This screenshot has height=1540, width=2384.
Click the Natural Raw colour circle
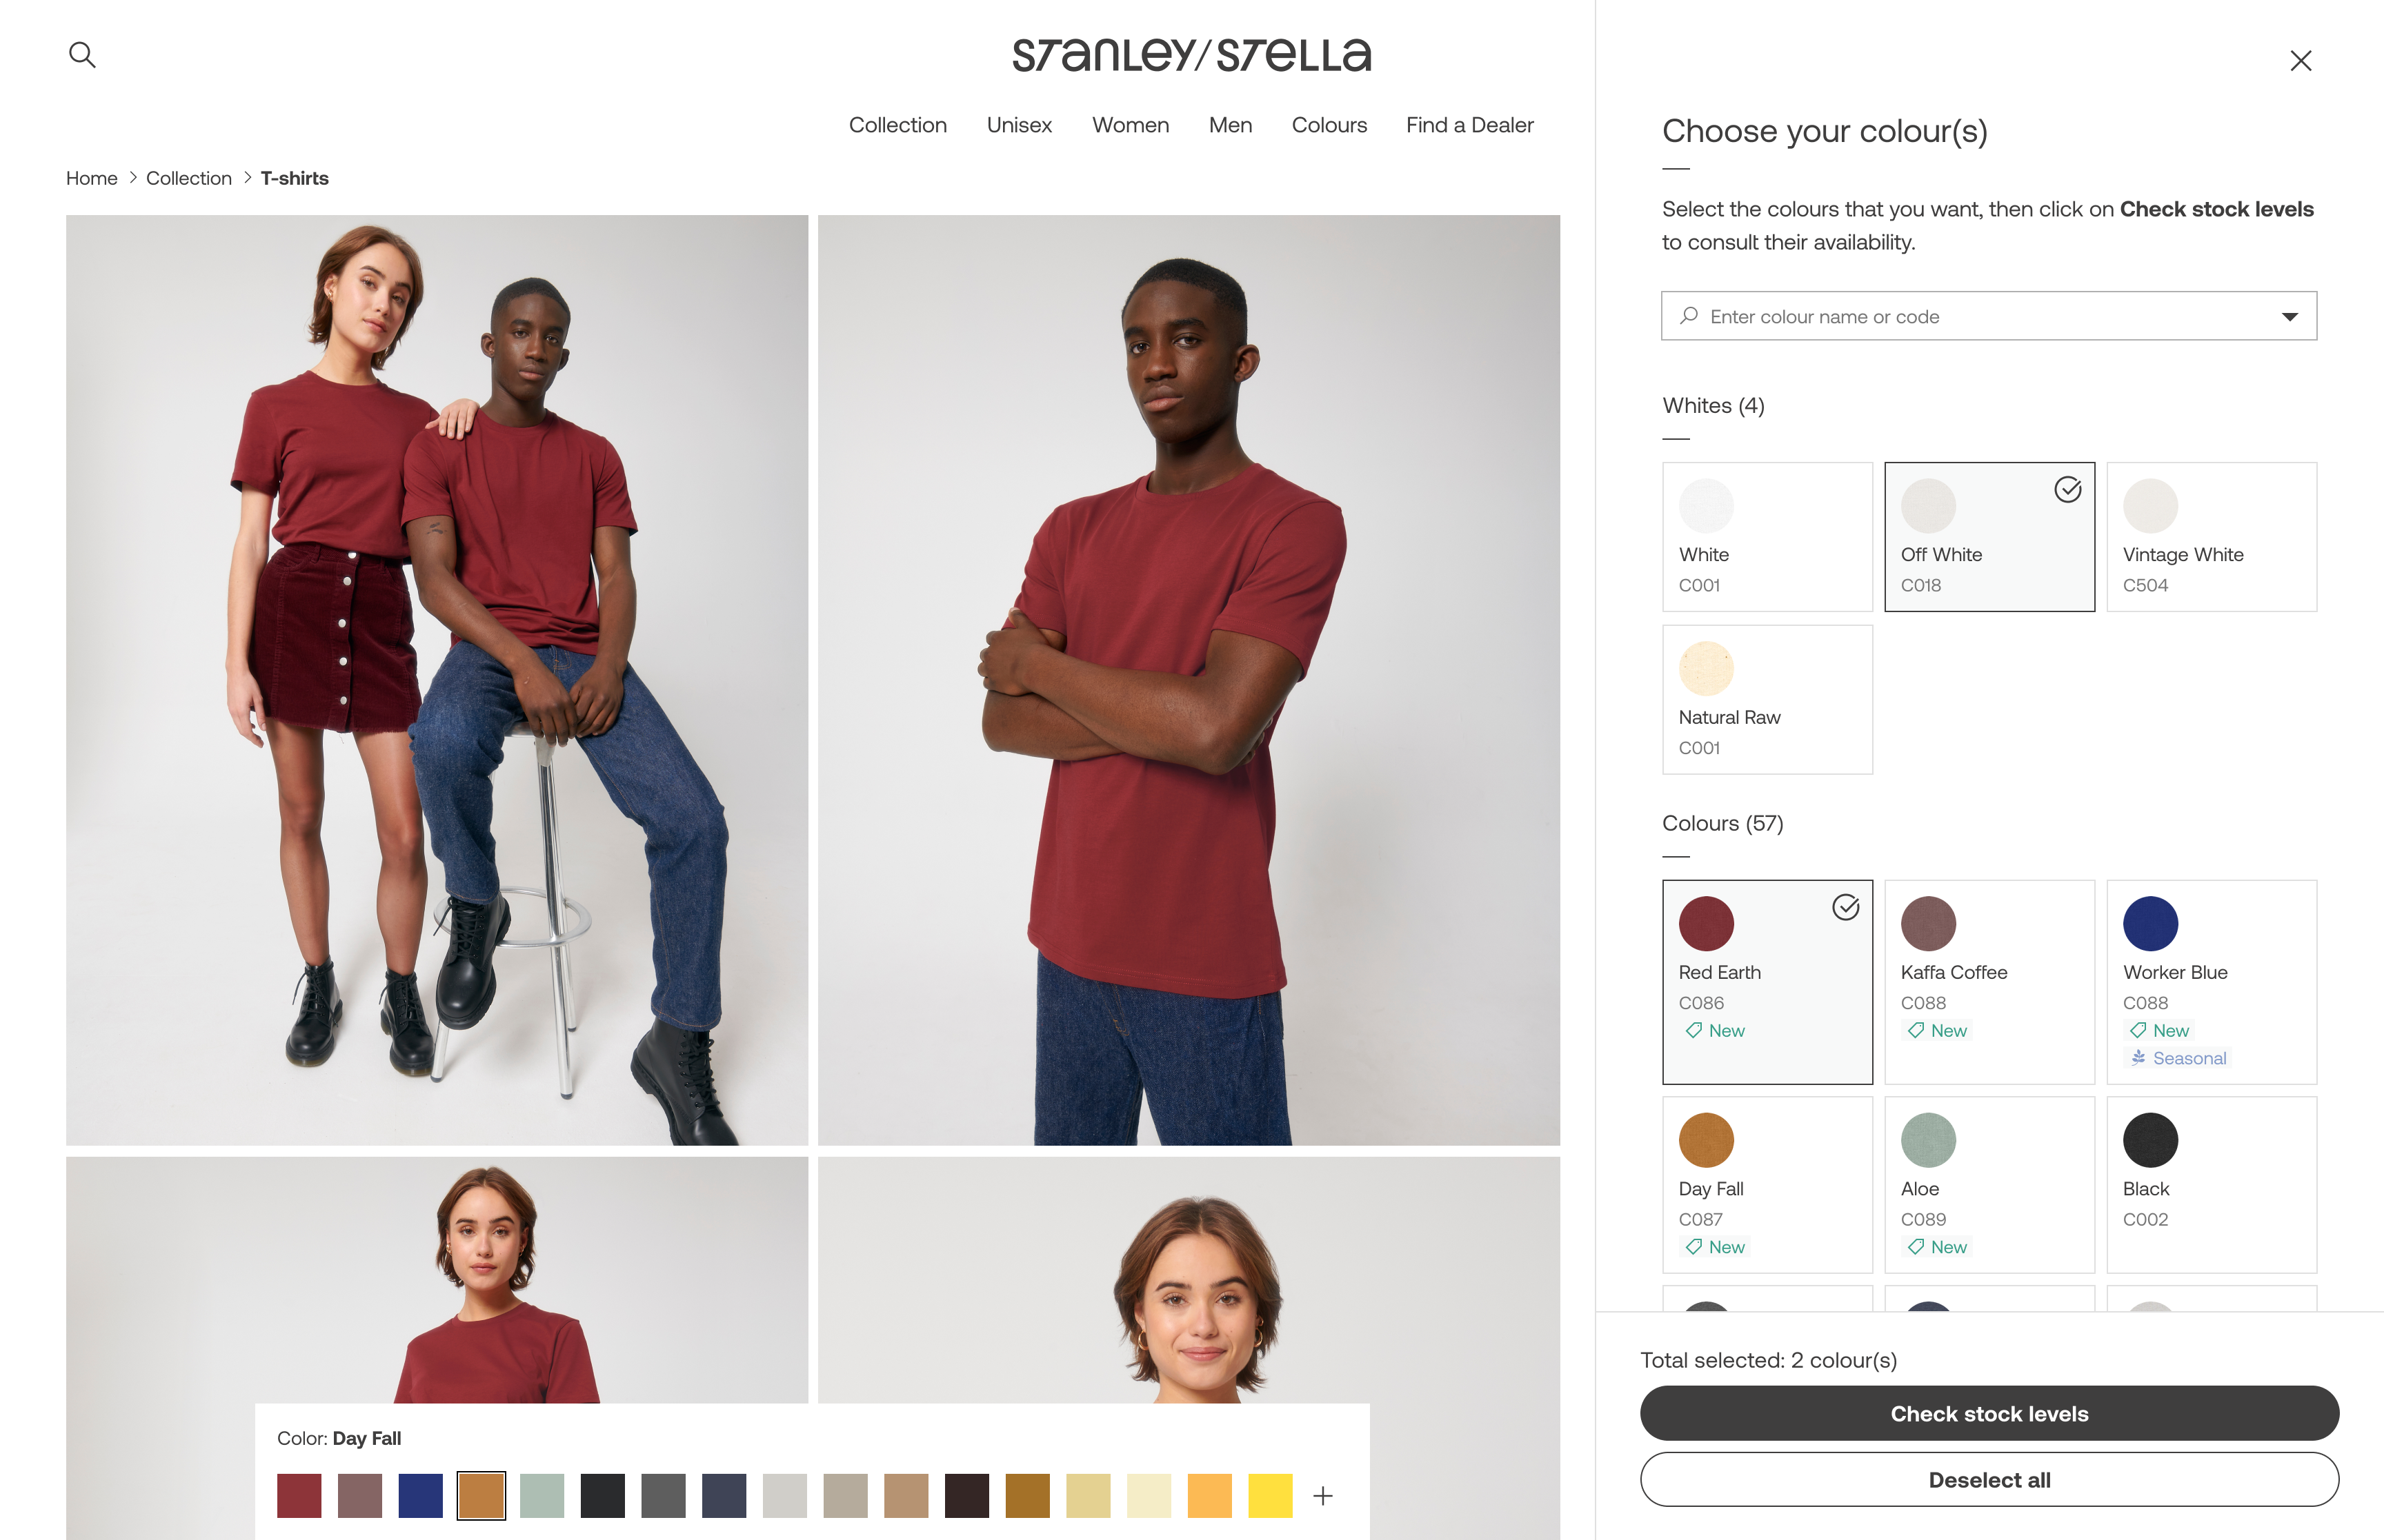pos(1706,668)
